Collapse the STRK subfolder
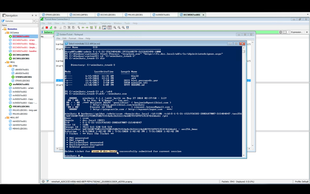Screen dimensions: 310x194 pyautogui.click(x=8, y=66)
